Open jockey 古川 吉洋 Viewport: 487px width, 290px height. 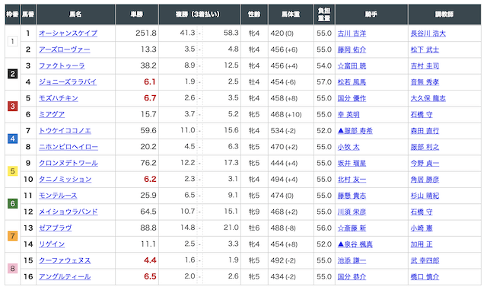coord(352,33)
